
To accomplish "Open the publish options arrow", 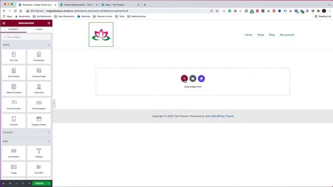I will point(48,183).
